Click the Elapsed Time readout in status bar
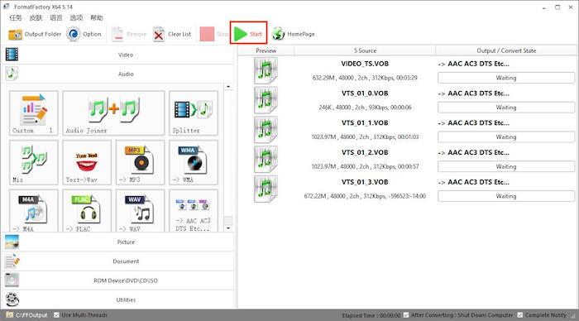 (x=371, y=315)
